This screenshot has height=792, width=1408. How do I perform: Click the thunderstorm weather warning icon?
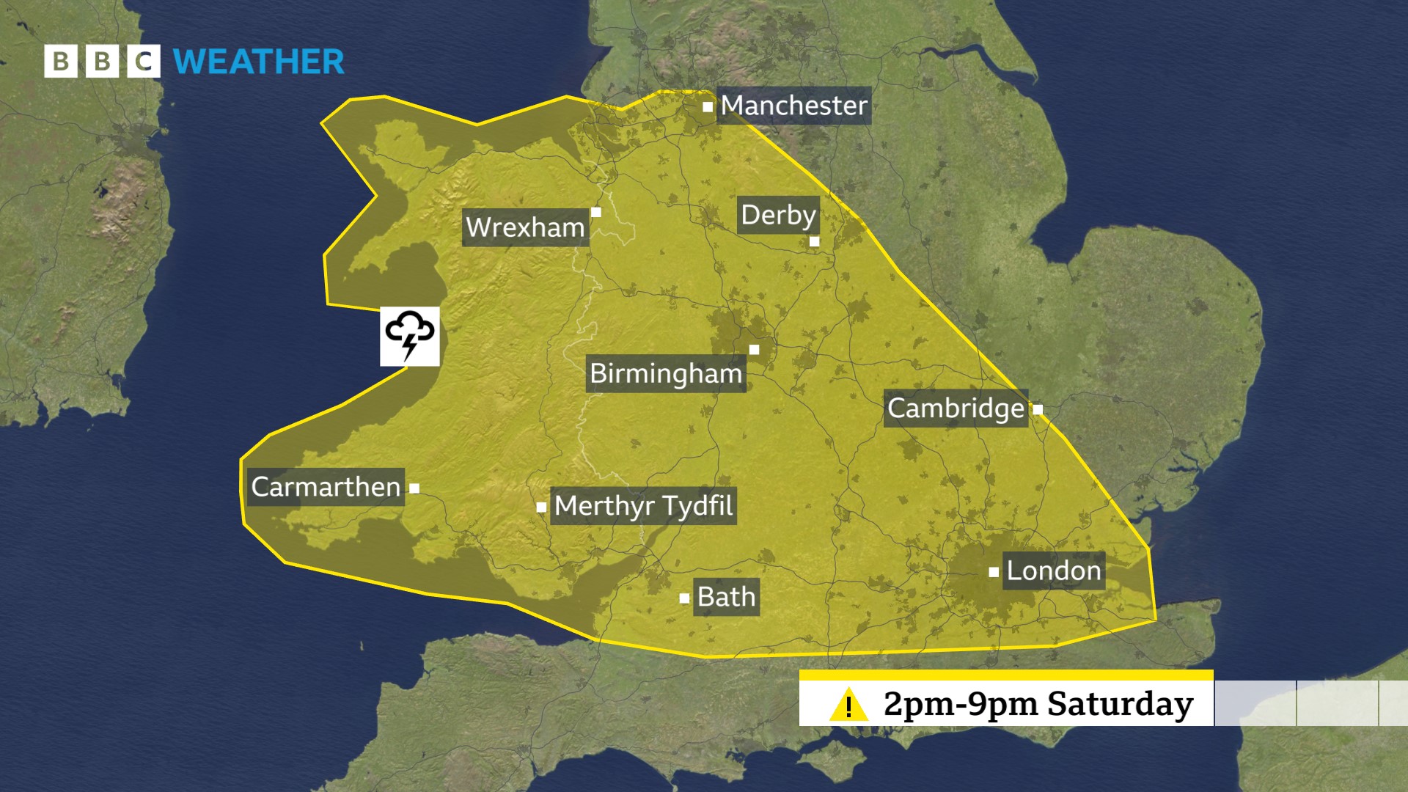click(x=406, y=343)
